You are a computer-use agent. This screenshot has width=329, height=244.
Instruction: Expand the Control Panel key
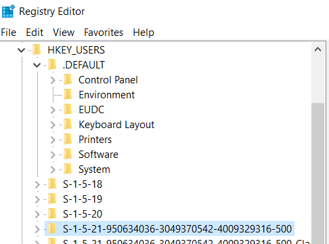click(x=53, y=80)
